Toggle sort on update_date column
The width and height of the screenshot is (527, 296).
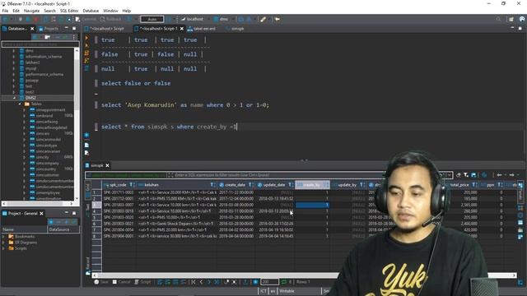coord(291,185)
